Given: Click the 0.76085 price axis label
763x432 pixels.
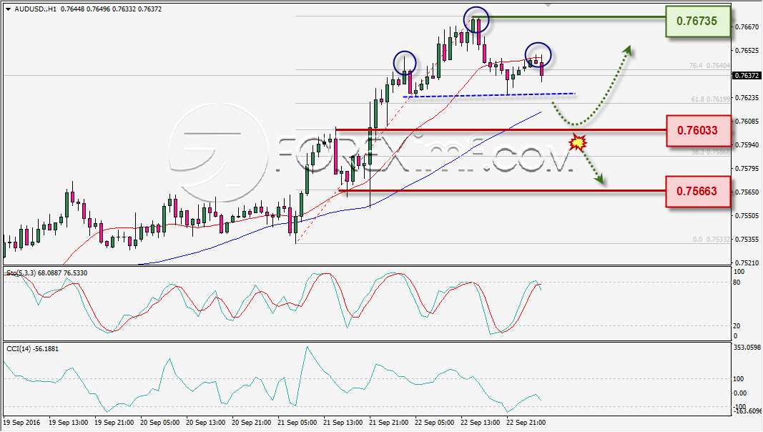Looking at the screenshot, I should pyautogui.click(x=747, y=121).
